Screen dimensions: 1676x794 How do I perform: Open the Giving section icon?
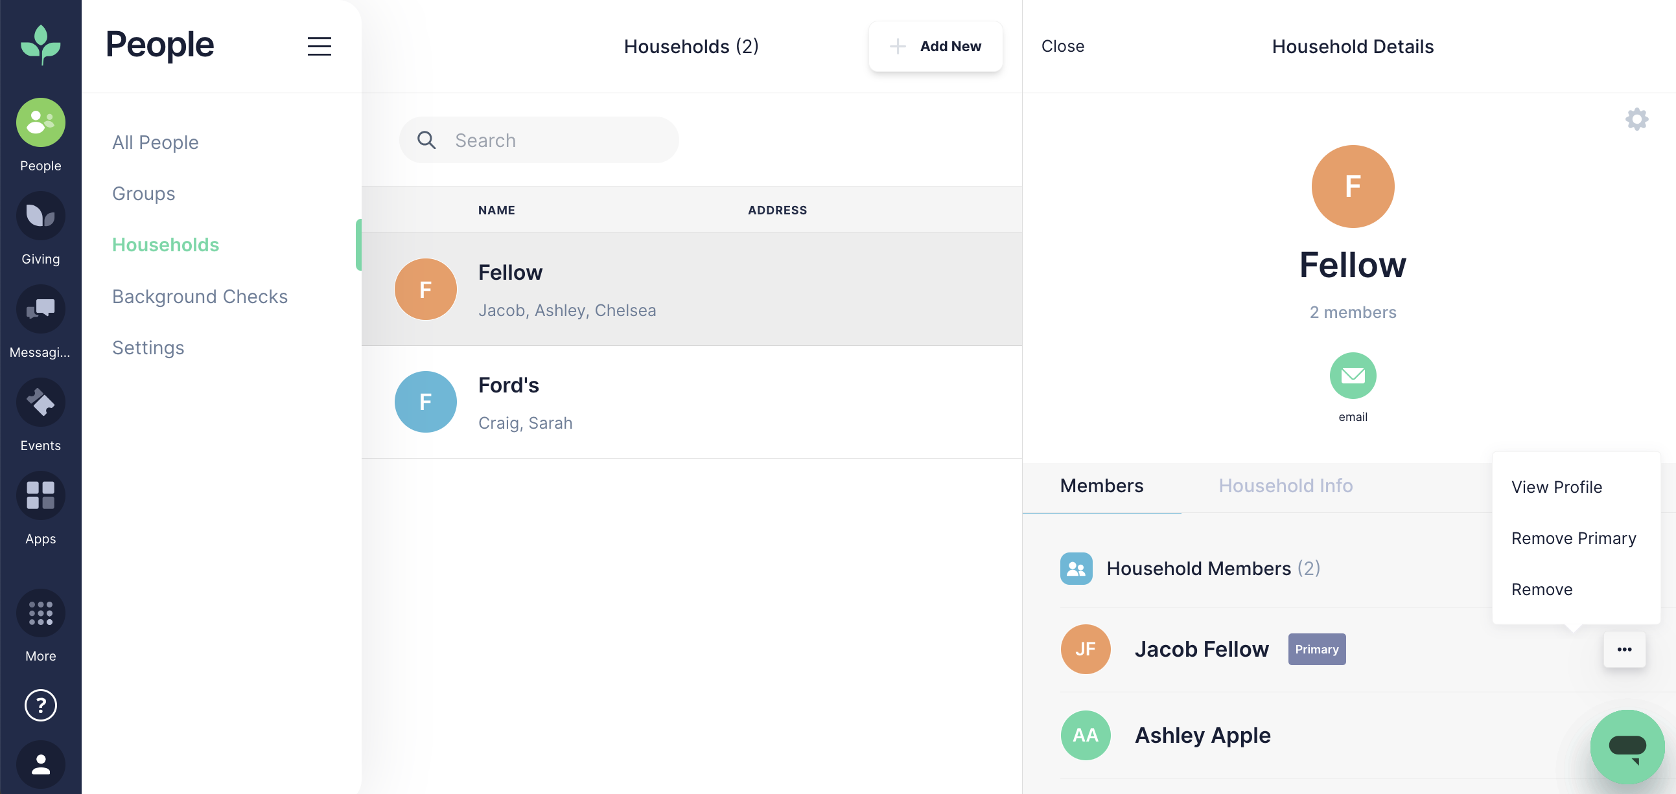(x=40, y=216)
